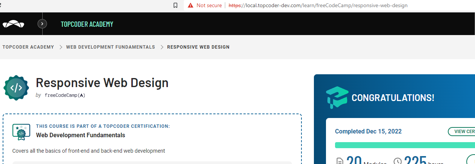Click the VIEW CERTIFICATE button
Image resolution: width=475 pixels, height=164 pixels.
(461, 132)
